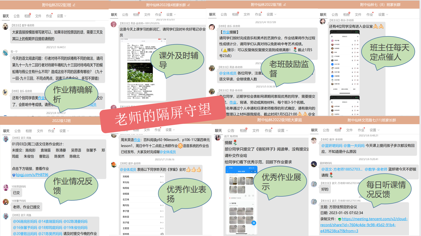Open the meeting.tencent.com recording link
Image resolution: width=421 pixels, height=236 pixels.
pos(364,225)
